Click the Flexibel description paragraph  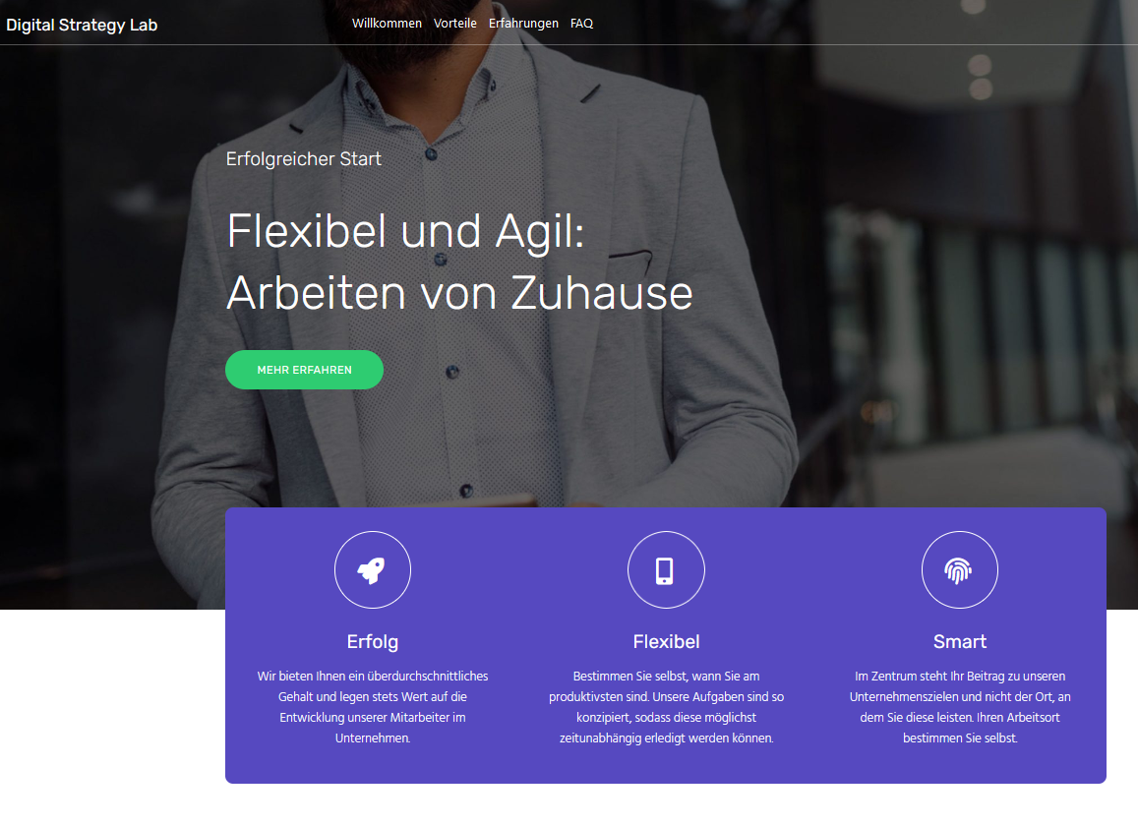666,707
